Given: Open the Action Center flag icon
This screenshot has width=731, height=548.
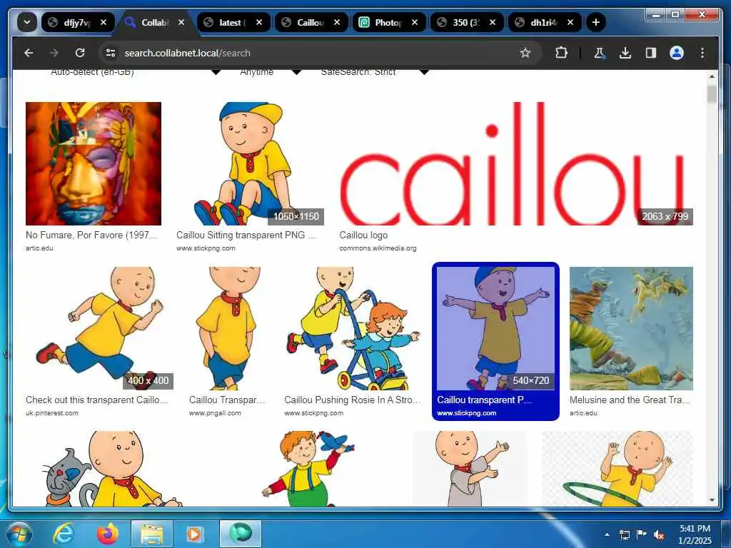Looking at the screenshot, I should [x=642, y=534].
